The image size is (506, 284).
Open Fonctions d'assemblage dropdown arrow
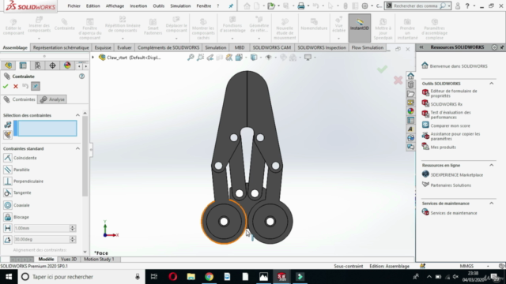pos(232,39)
